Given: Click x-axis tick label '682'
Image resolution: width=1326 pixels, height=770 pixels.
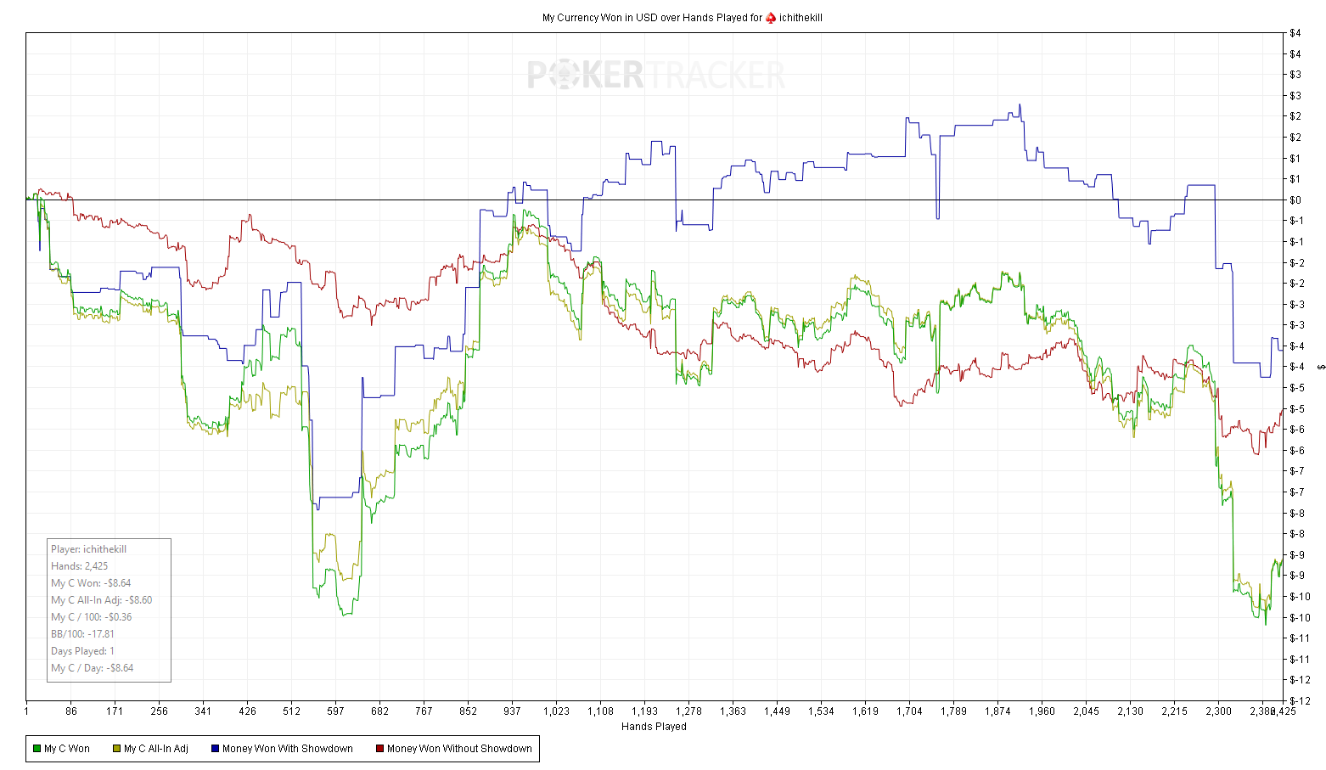Looking at the screenshot, I should (x=379, y=711).
